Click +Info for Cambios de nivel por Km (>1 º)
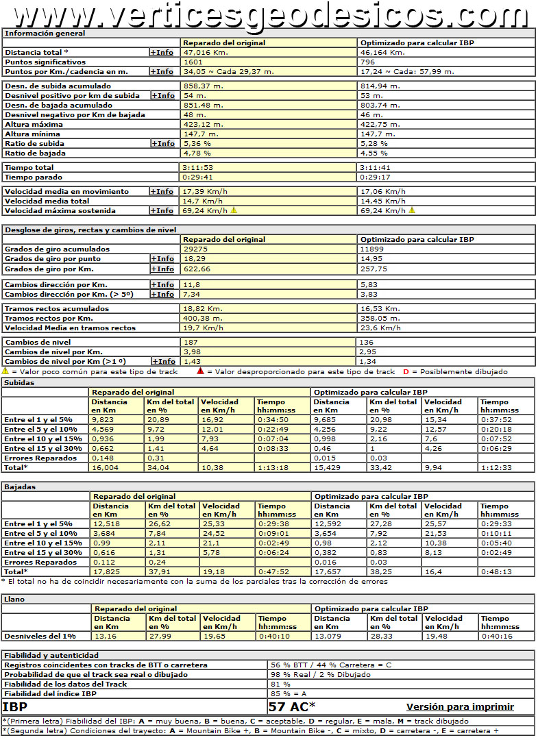The width and height of the screenshot is (538, 740). point(164,361)
